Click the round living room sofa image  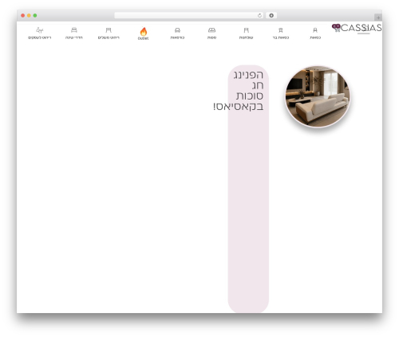coord(318,96)
